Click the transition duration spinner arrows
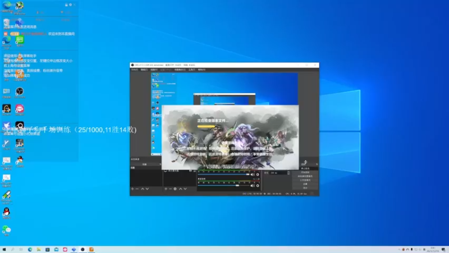This screenshot has height=253, width=449. (x=288, y=173)
